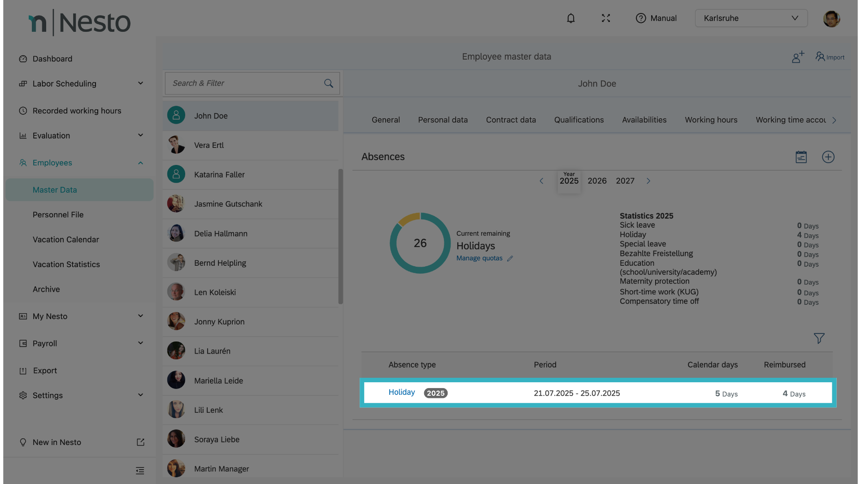Collapse sidebar with bottom menu icon
861x484 pixels.
(140, 471)
